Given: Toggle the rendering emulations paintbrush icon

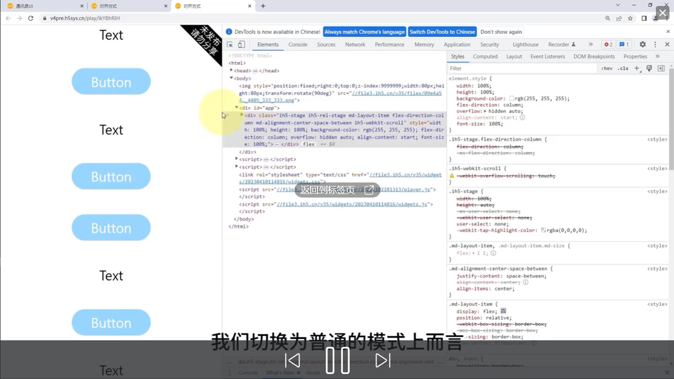Looking at the screenshot, I should coord(649,68).
